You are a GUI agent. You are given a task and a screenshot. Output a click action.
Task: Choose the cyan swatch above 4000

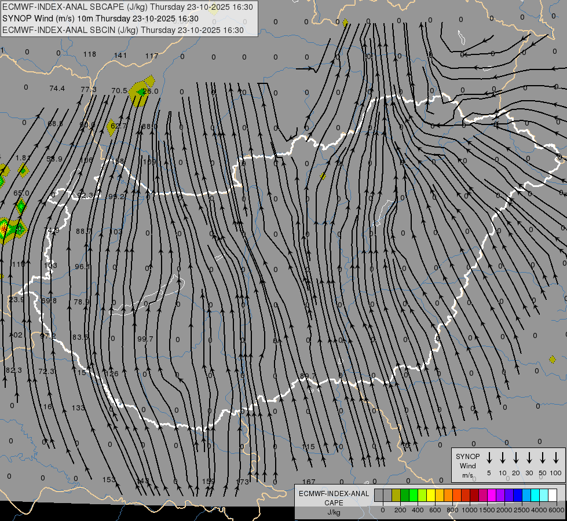pos(535,496)
